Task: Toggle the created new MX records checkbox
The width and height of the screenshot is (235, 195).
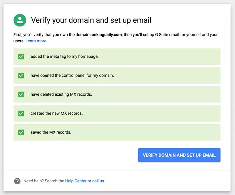Action: (x=21, y=113)
